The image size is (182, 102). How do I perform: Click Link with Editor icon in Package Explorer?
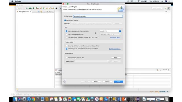[41, 12]
